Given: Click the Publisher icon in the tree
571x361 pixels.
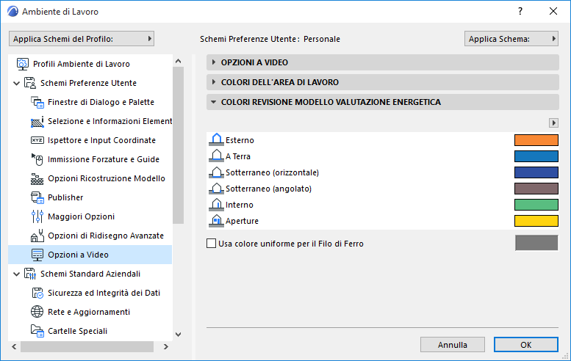Looking at the screenshot, I should coord(37,197).
